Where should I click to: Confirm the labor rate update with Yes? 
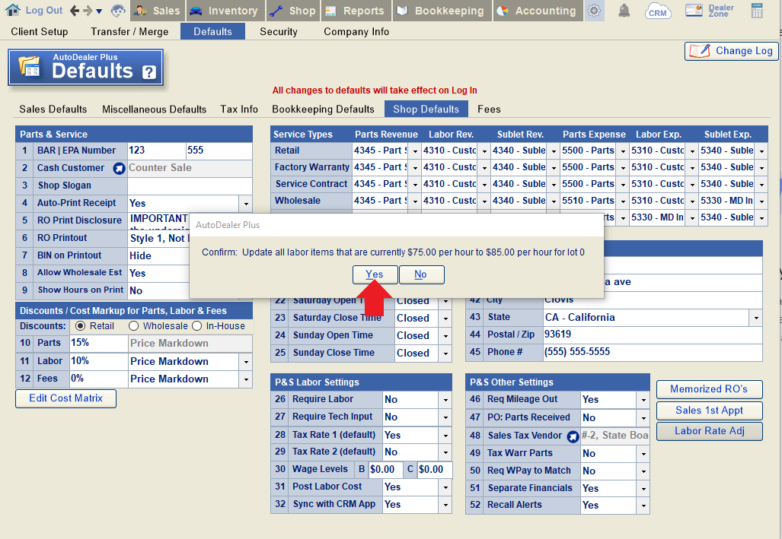pyautogui.click(x=375, y=274)
